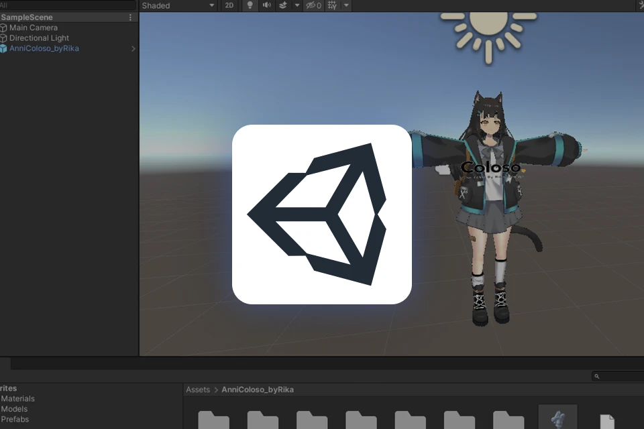Open the SampleScene kebab options menu
Image resolution: width=644 pixels, height=429 pixels.
tap(130, 17)
